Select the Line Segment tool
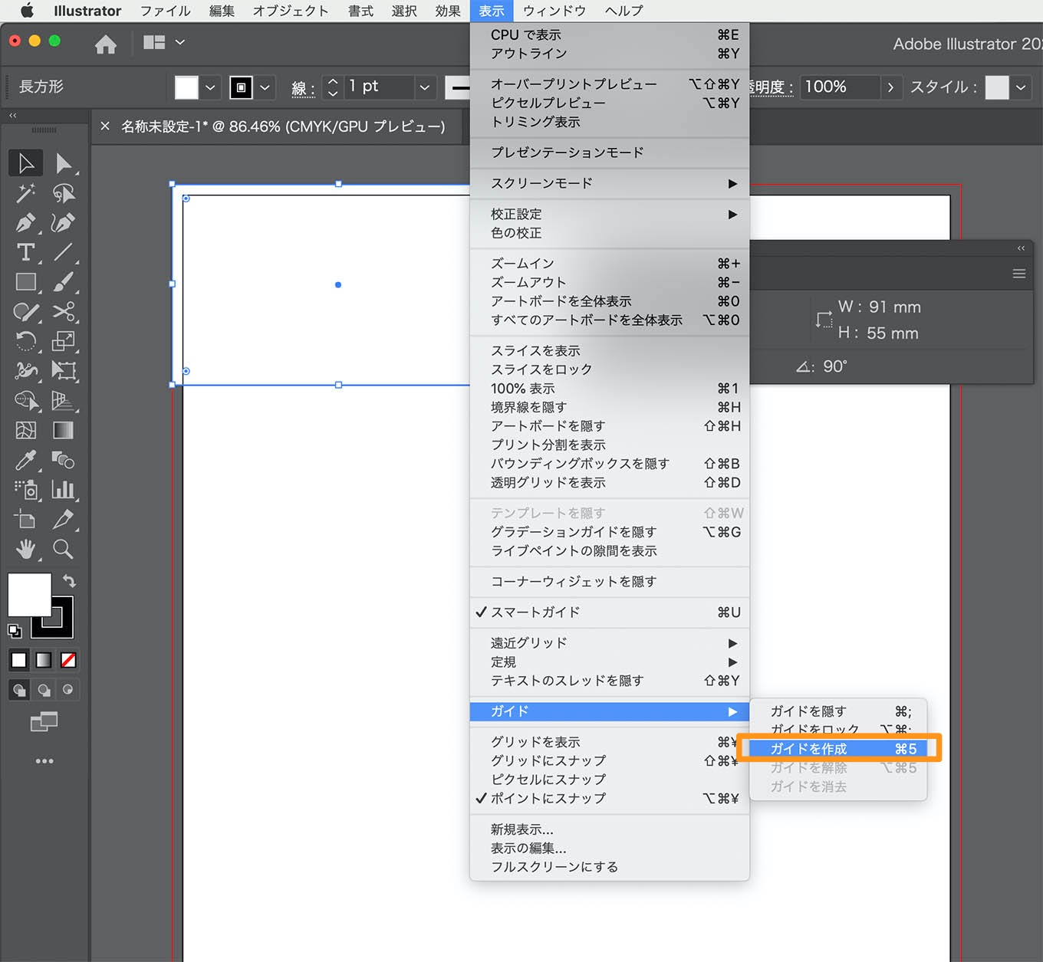Viewport: 1043px width, 962px height. click(64, 252)
